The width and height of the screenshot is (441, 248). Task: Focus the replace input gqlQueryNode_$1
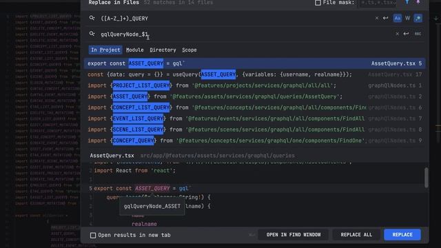click(x=246, y=34)
